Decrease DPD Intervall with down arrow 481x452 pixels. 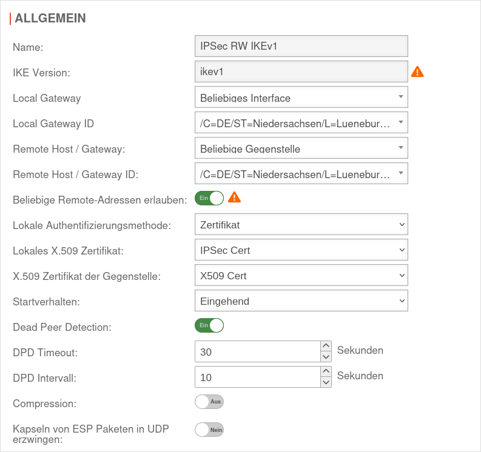click(326, 382)
